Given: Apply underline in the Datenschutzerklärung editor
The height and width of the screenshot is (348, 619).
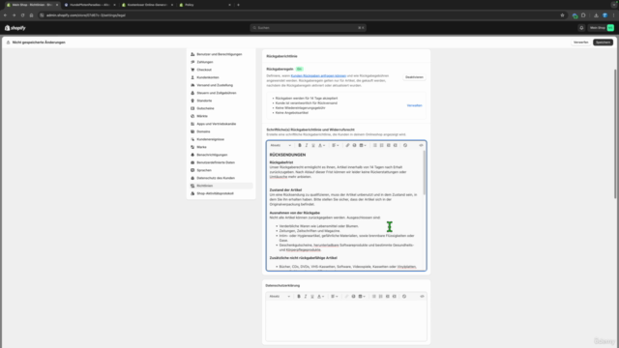Looking at the screenshot, I should click(x=312, y=297).
